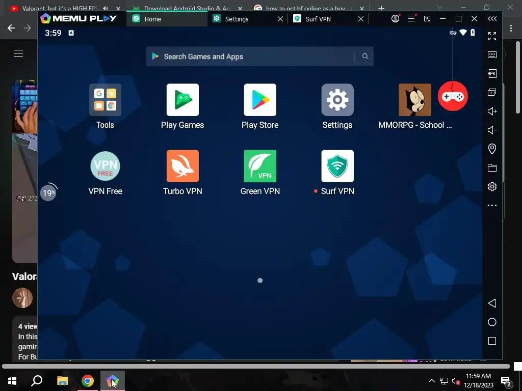Click the search magnifier button
522x391 pixels.
365,56
